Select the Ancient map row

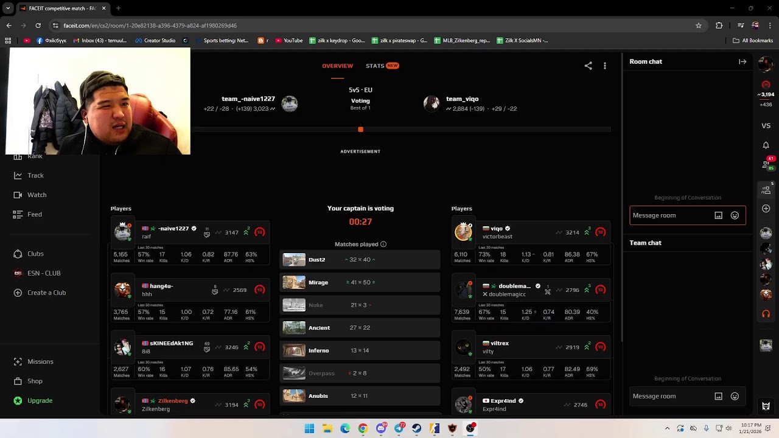pyautogui.click(x=360, y=328)
